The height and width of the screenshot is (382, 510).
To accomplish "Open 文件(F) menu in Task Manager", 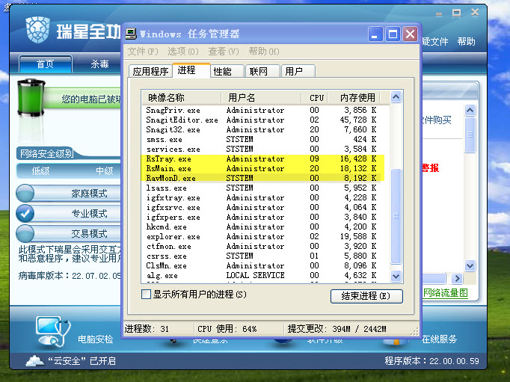I will (x=143, y=52).
